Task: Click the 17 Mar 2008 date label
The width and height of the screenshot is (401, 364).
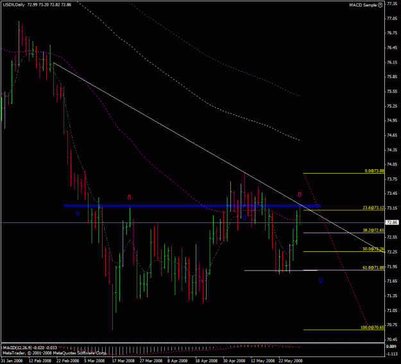Action: pos(123,361)
